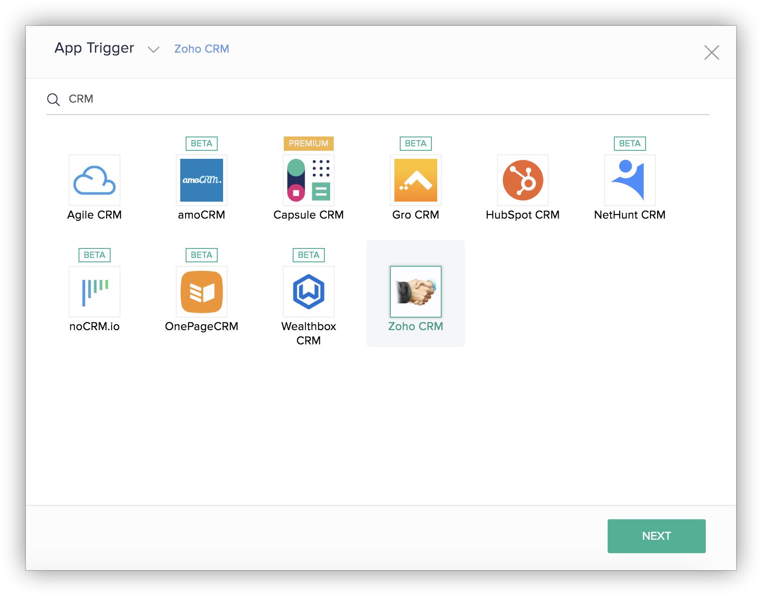
Task: Select the Gro CRM app icon
Action: [416, 180]
